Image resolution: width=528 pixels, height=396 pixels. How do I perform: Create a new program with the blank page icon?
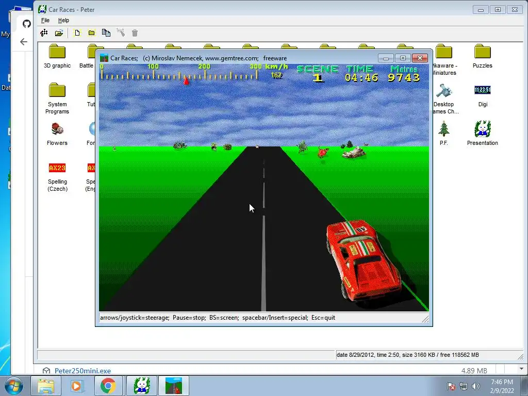[77, 32]
